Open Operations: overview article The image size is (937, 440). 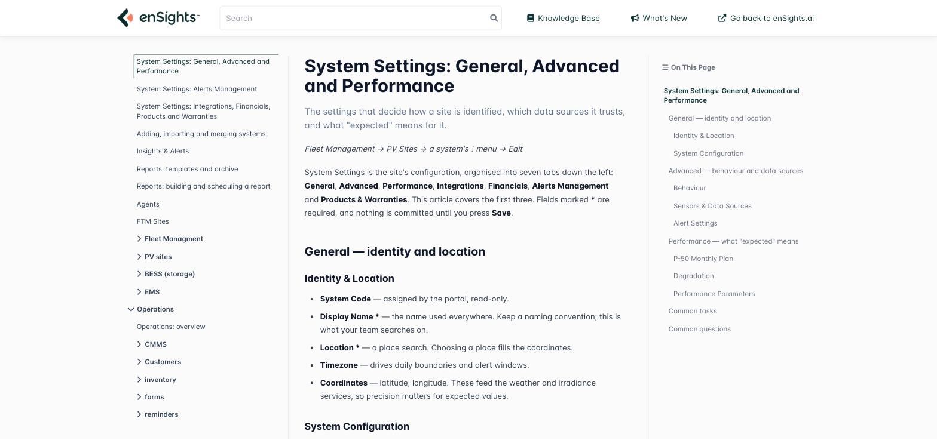171,327
